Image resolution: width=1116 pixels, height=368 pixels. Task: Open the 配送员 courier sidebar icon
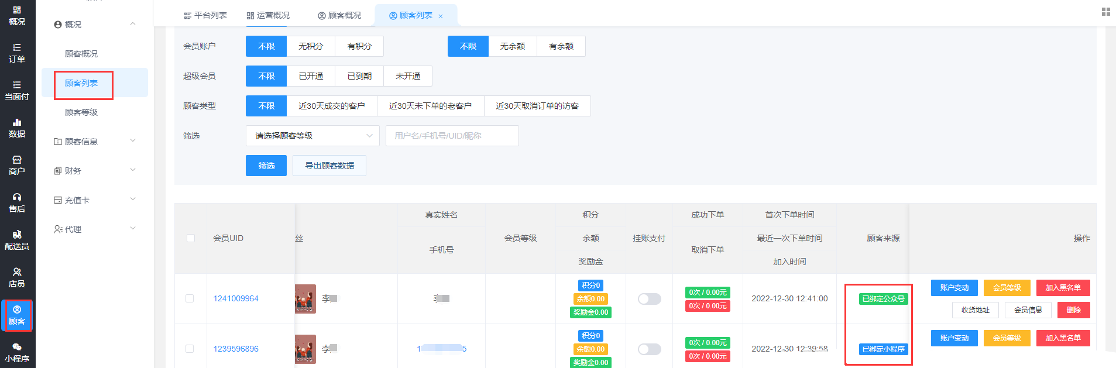tap(17, 240)
